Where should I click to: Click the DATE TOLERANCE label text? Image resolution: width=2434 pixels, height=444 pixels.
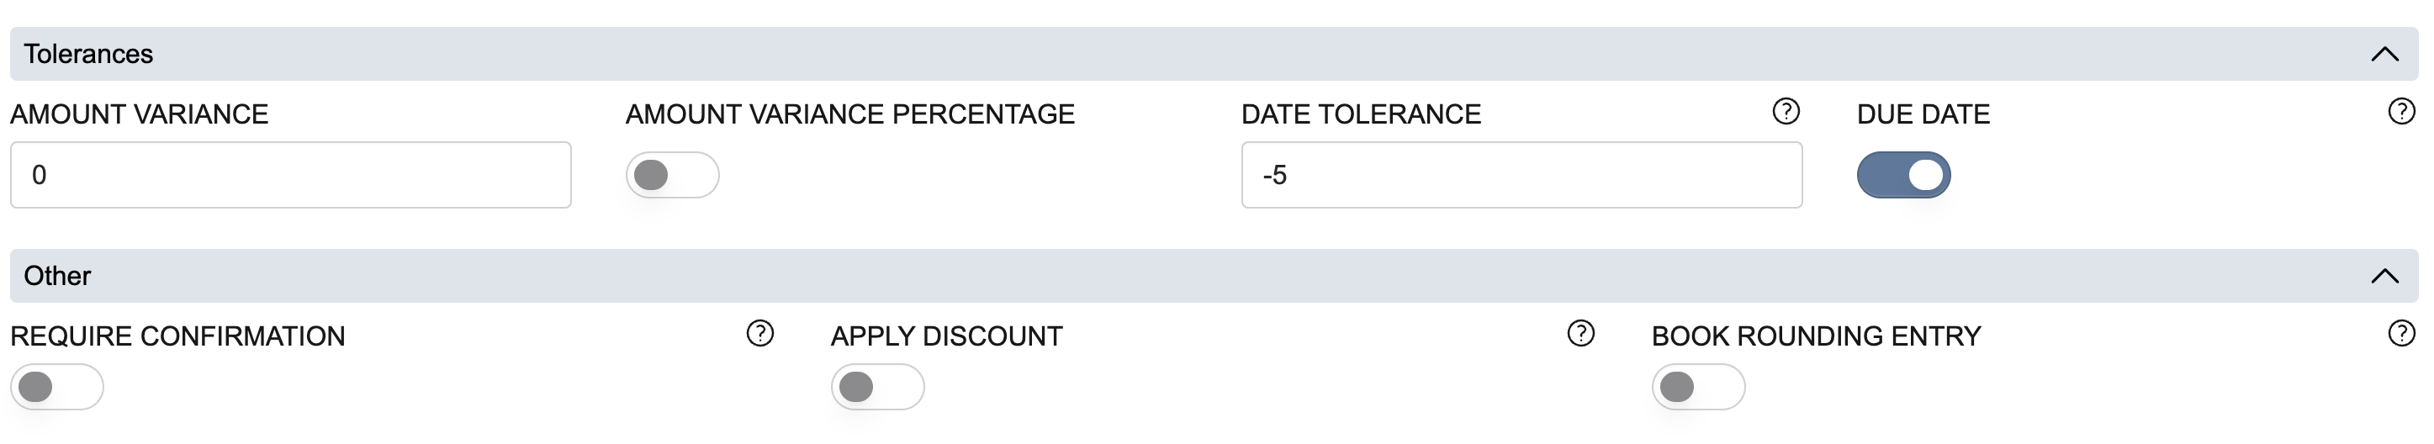[x=1361, y=114]
